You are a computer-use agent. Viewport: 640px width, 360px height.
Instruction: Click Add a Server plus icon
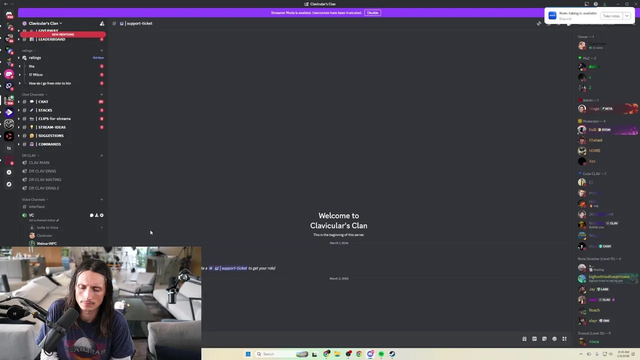tap(8, 172)
